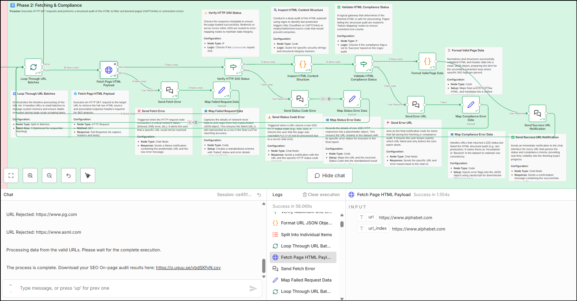Select the Format Valid Page Data sticky note
The image size is (577, 301).
(x=474, y=71)
